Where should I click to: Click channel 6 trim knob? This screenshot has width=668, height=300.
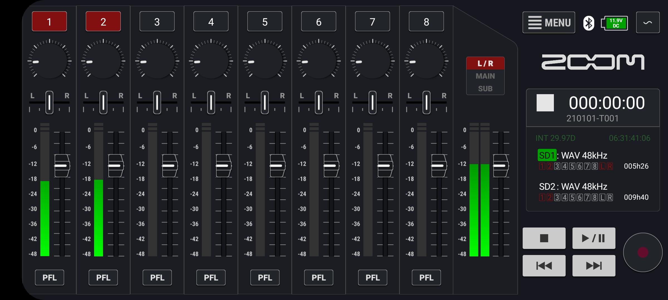[319, 61]
